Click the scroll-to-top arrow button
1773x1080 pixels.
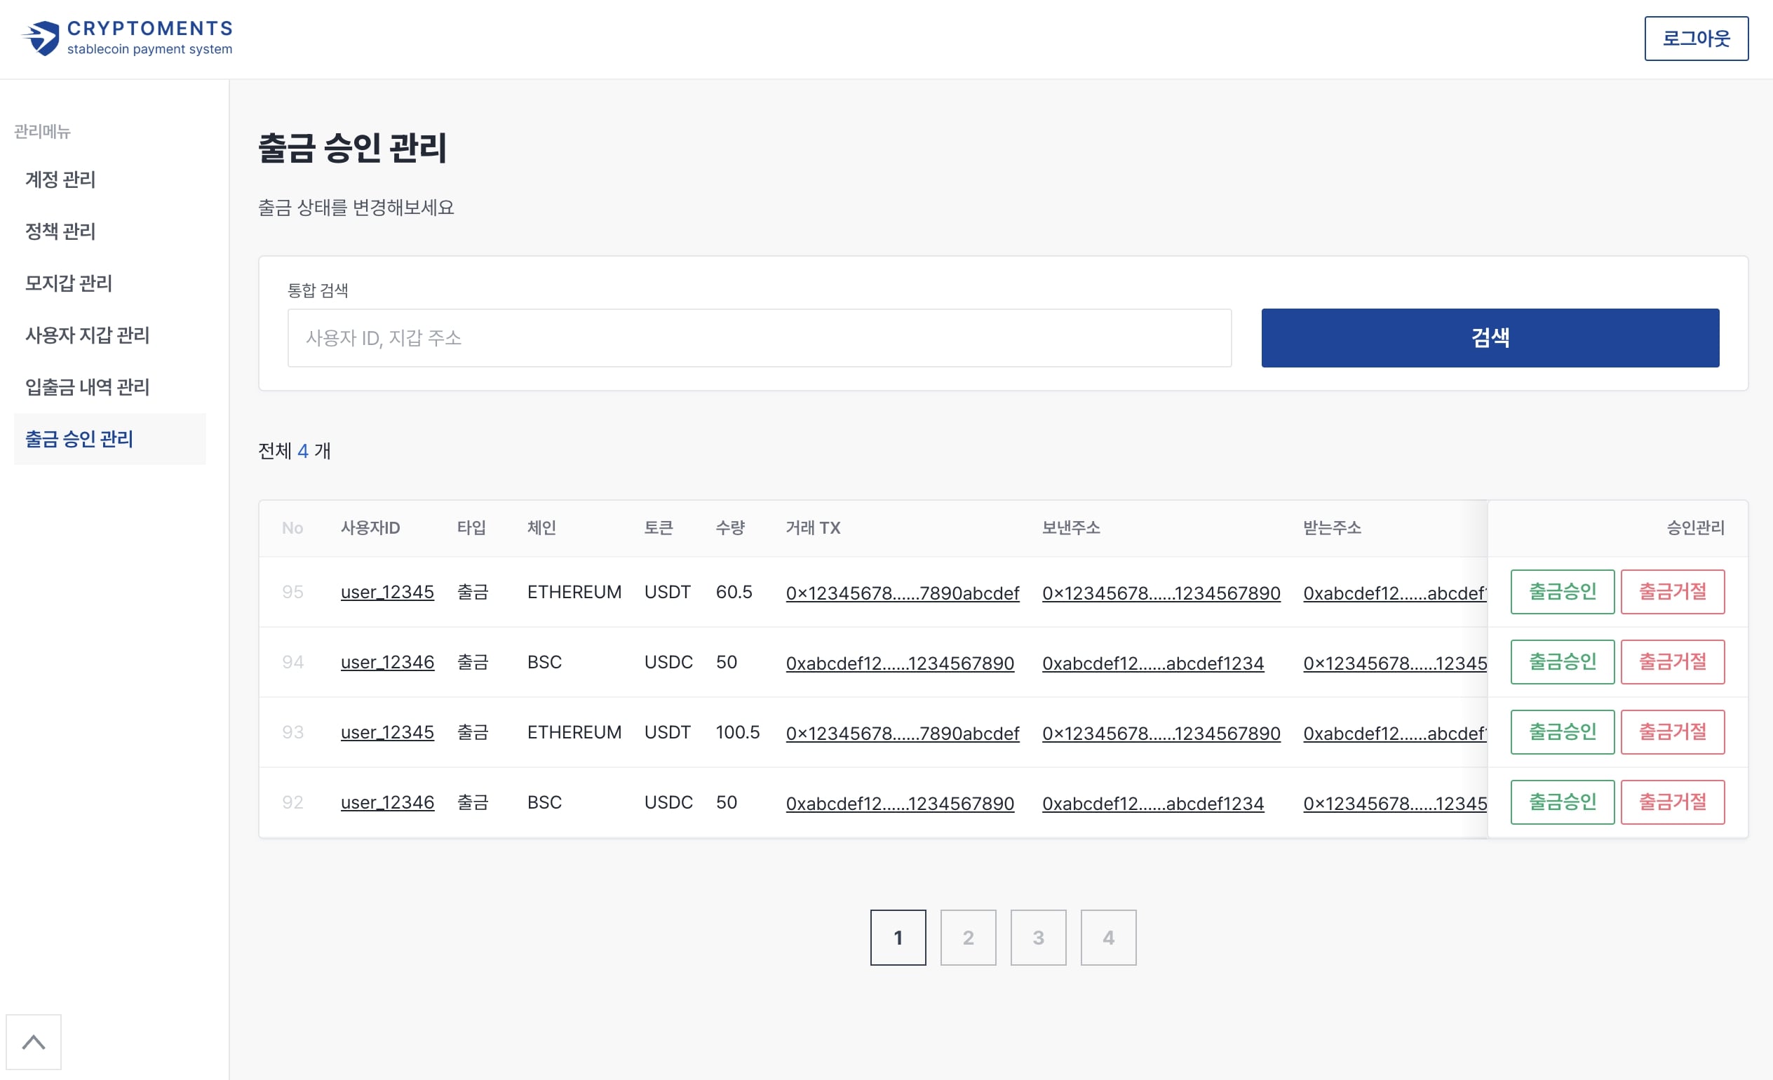click(33, 1041)
